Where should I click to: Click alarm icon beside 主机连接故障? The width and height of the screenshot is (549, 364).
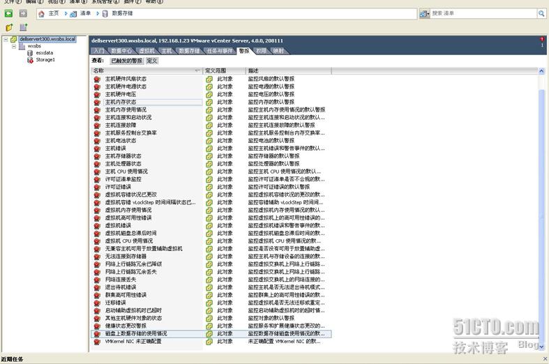click(97, 126)
